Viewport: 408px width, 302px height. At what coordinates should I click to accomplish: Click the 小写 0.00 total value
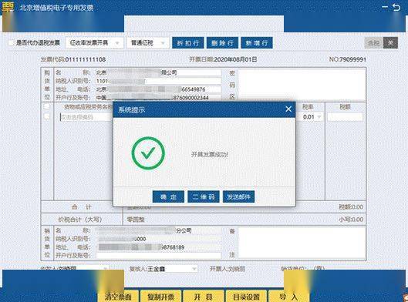[351, 220]
